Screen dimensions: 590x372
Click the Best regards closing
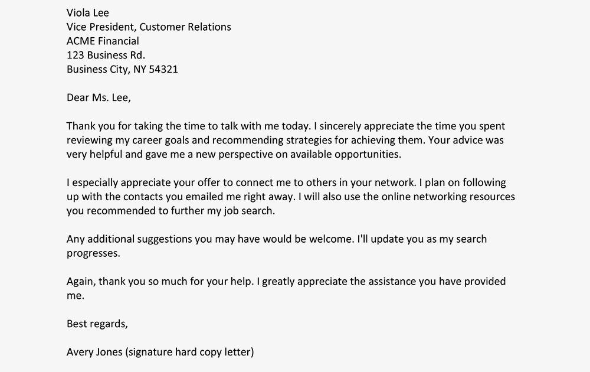(x=97, y=324)
